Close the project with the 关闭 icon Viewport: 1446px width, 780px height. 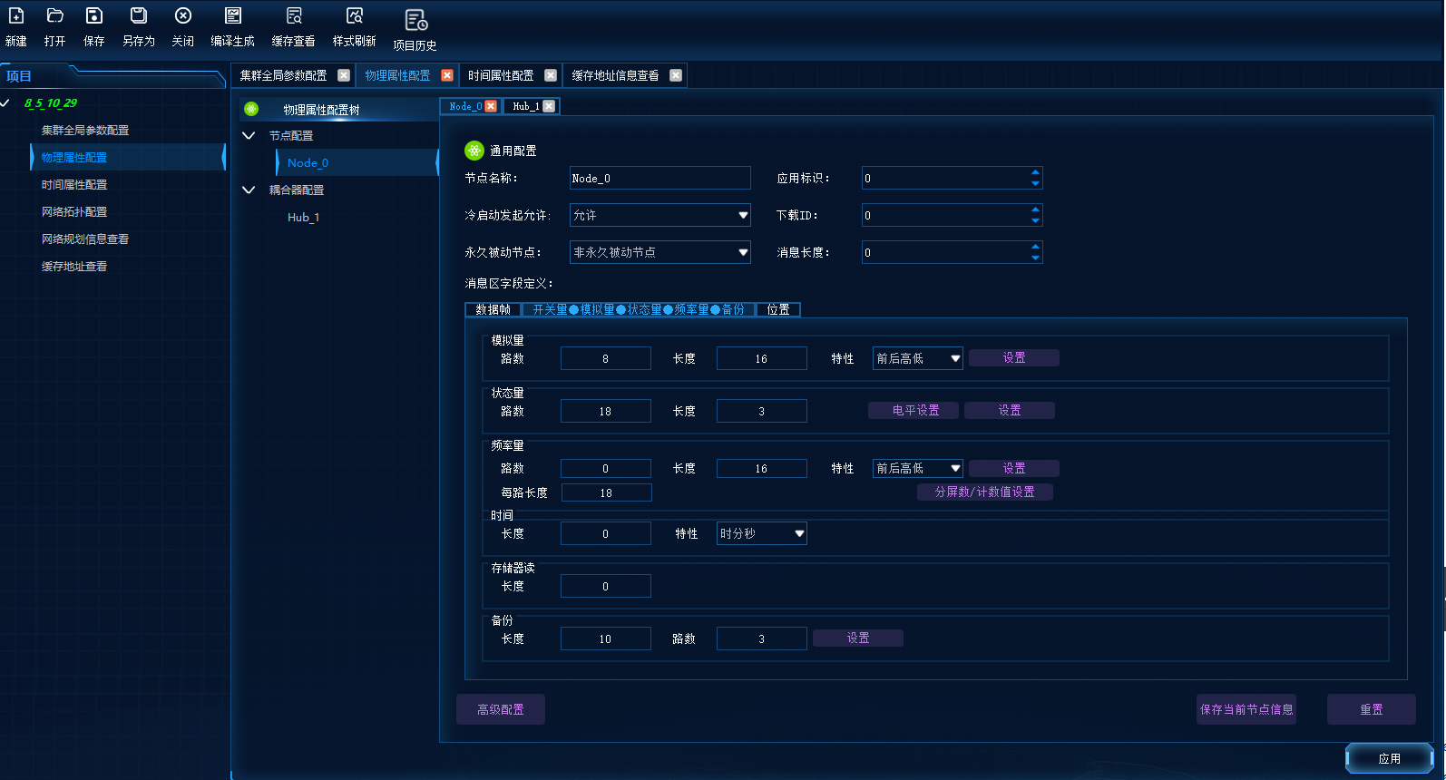click(x=183, y=16)
